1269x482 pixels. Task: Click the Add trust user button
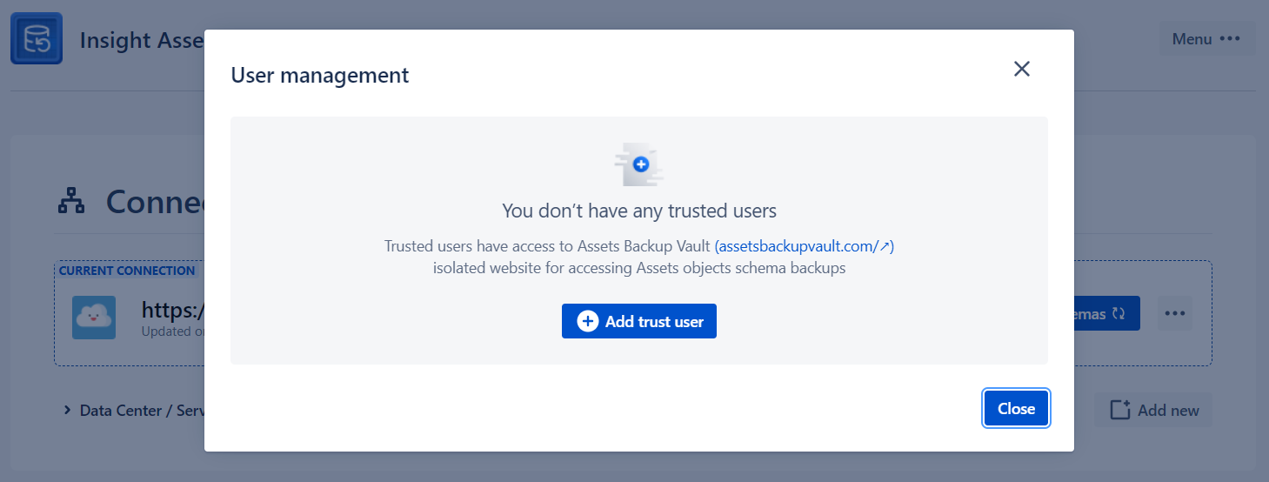pyautogui.click(x=639, y=321)
